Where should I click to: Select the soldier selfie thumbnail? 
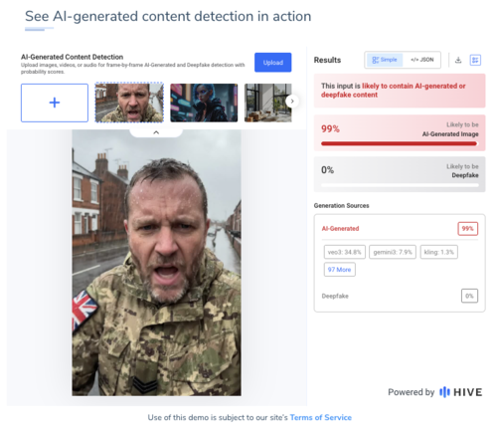(129, 103)
